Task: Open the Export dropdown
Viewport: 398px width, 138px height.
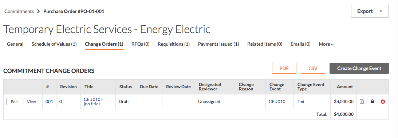Action: 370,11
